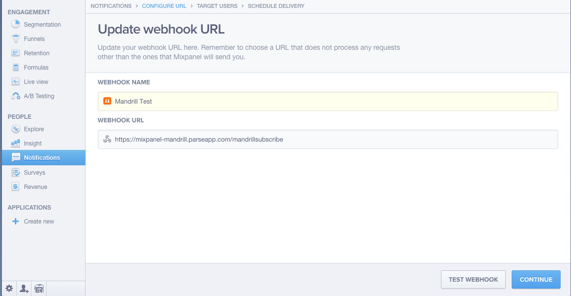Open Revenue from the sidebar
The height and width of the screenshot is (296, 571).
point(35,186)
